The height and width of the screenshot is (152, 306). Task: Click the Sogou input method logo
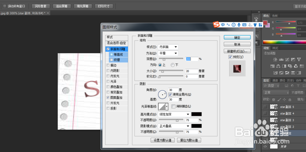click(x=216, y=25)
